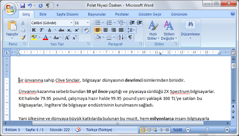Justify the paragraph text
Screen dimensions: 239x136
(x=121, y=30)
